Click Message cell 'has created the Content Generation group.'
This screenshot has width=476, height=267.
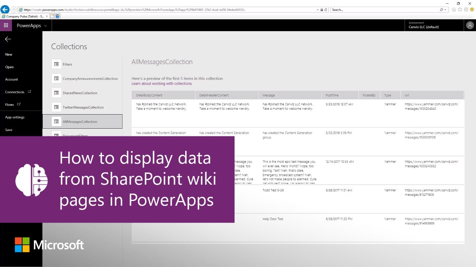point(287,135)
